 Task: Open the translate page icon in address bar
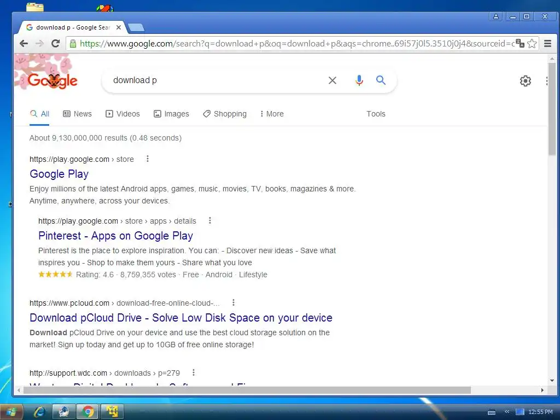click(x=520, y=44)
